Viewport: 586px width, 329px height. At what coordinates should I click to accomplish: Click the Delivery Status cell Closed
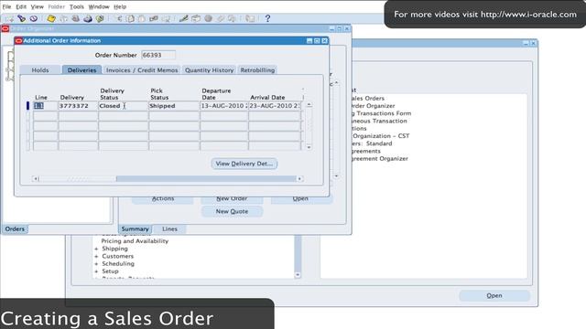tap(124, 106)
